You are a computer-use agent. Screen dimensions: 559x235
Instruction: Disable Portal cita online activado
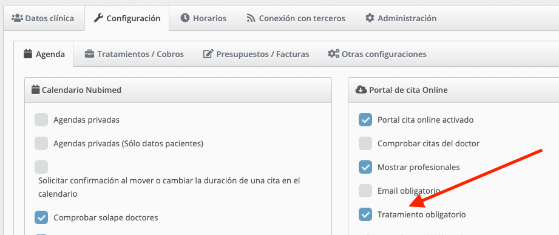365,120
